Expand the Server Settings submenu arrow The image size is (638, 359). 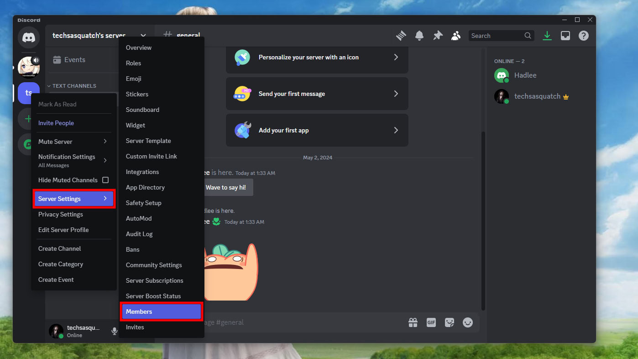[105, 199]
